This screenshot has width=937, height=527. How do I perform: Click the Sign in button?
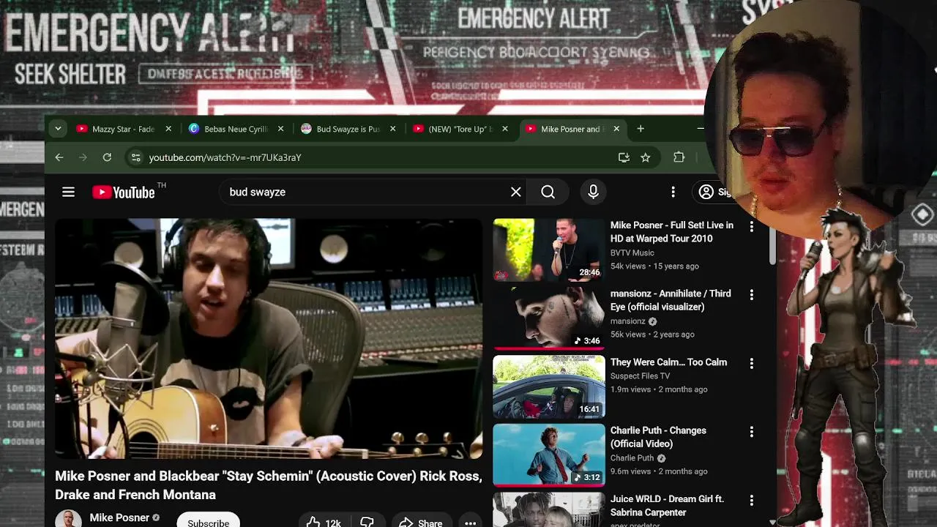click(x=716, y=192)
